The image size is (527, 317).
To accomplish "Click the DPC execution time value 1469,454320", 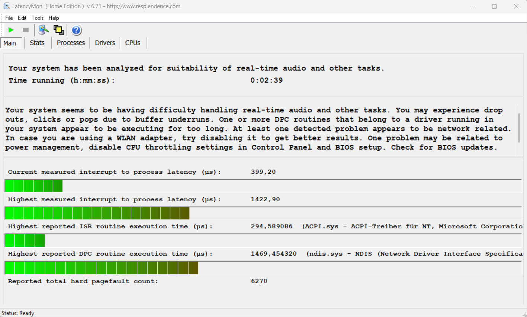I will 274,254.
